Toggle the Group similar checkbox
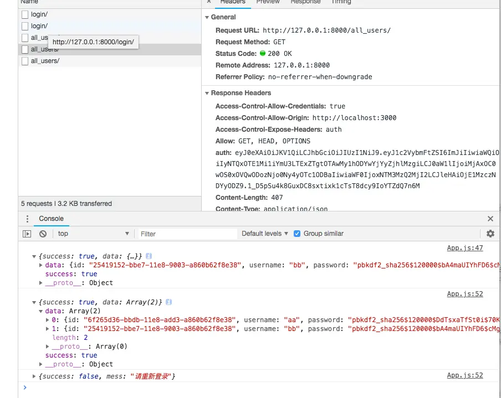This screenshot has width=501, height=398. tap(297, 234)
